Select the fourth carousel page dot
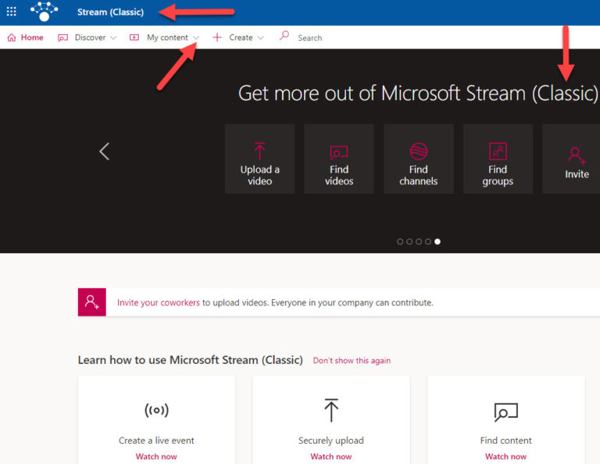 428,241
